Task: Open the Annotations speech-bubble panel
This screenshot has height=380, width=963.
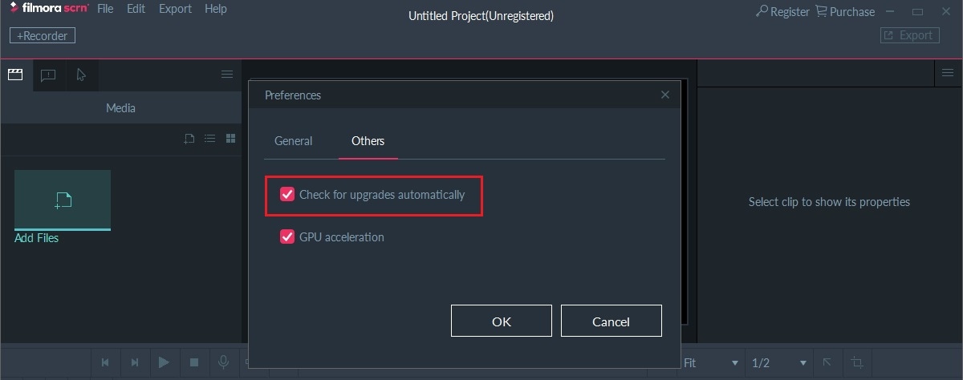Action: [x=48, y=75]
